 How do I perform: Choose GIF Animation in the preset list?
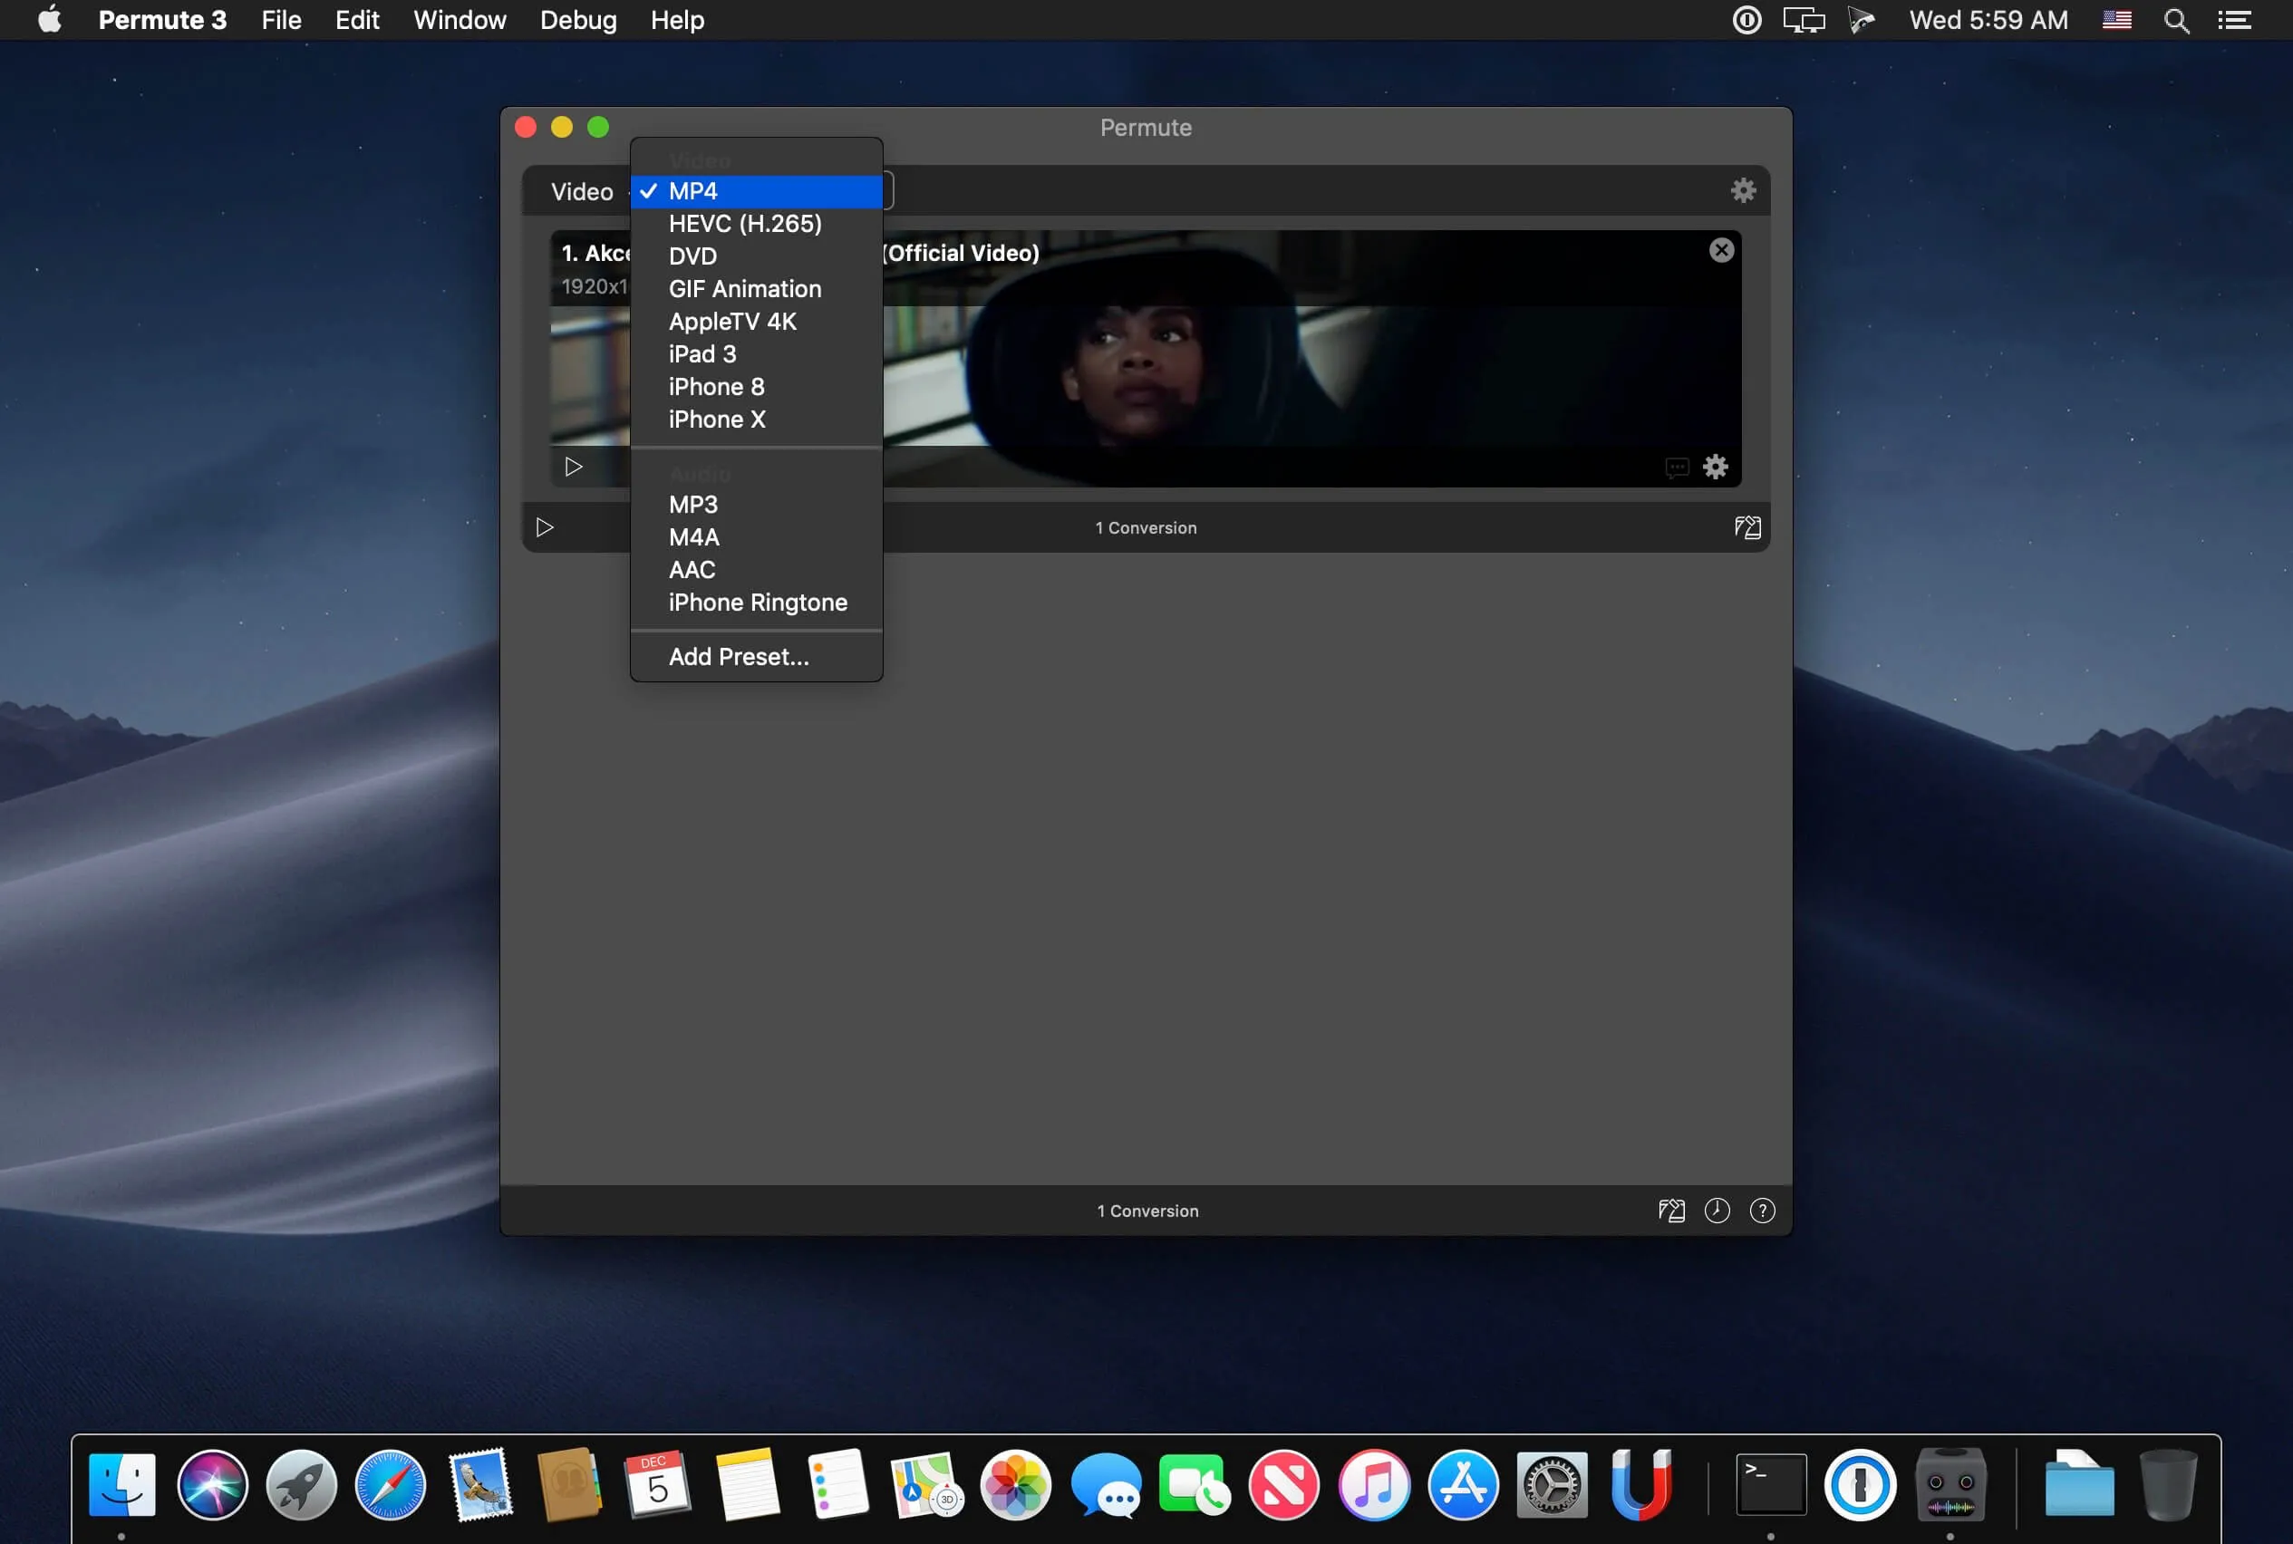click(744, 288)
